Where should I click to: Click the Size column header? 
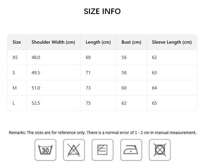pos(17,42)
